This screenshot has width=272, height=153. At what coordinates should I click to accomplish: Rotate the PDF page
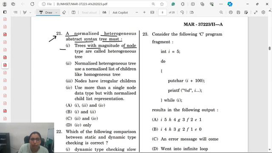point(182,12)
